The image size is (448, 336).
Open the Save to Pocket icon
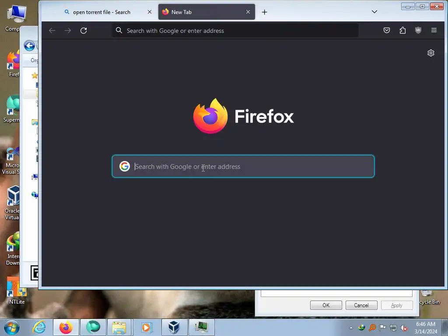click(x=387, y=30)
